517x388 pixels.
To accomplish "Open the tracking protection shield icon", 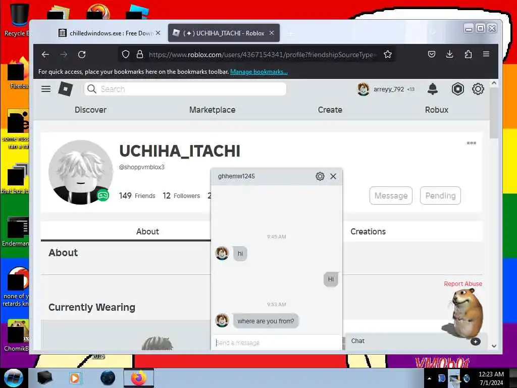I will click(126, 55).
